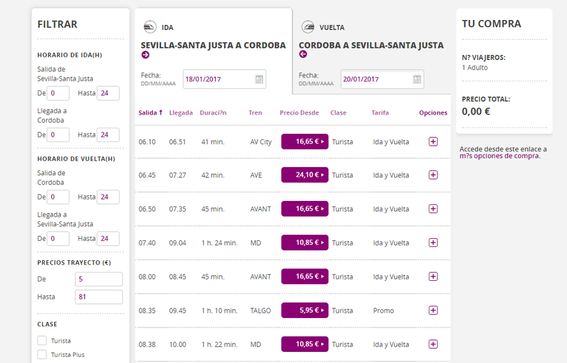Image resolution: width=567 pixels, height=363 pixels.
Task: Open the más opciones de compra link
Action: [499, 156]
